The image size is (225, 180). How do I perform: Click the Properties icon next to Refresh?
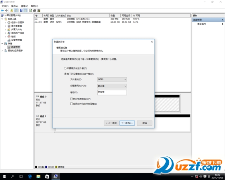[35, 10]
